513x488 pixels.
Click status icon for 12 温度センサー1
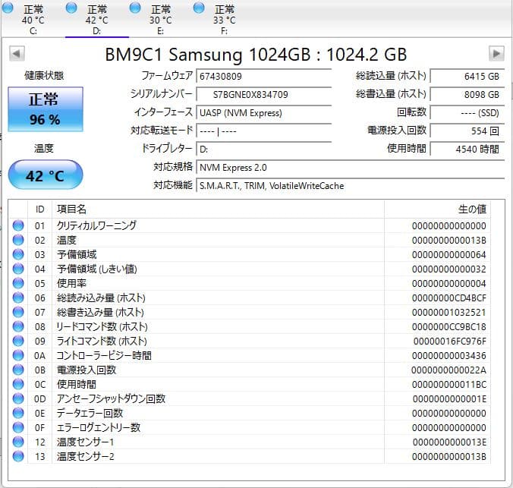click(x=18, y=442)
